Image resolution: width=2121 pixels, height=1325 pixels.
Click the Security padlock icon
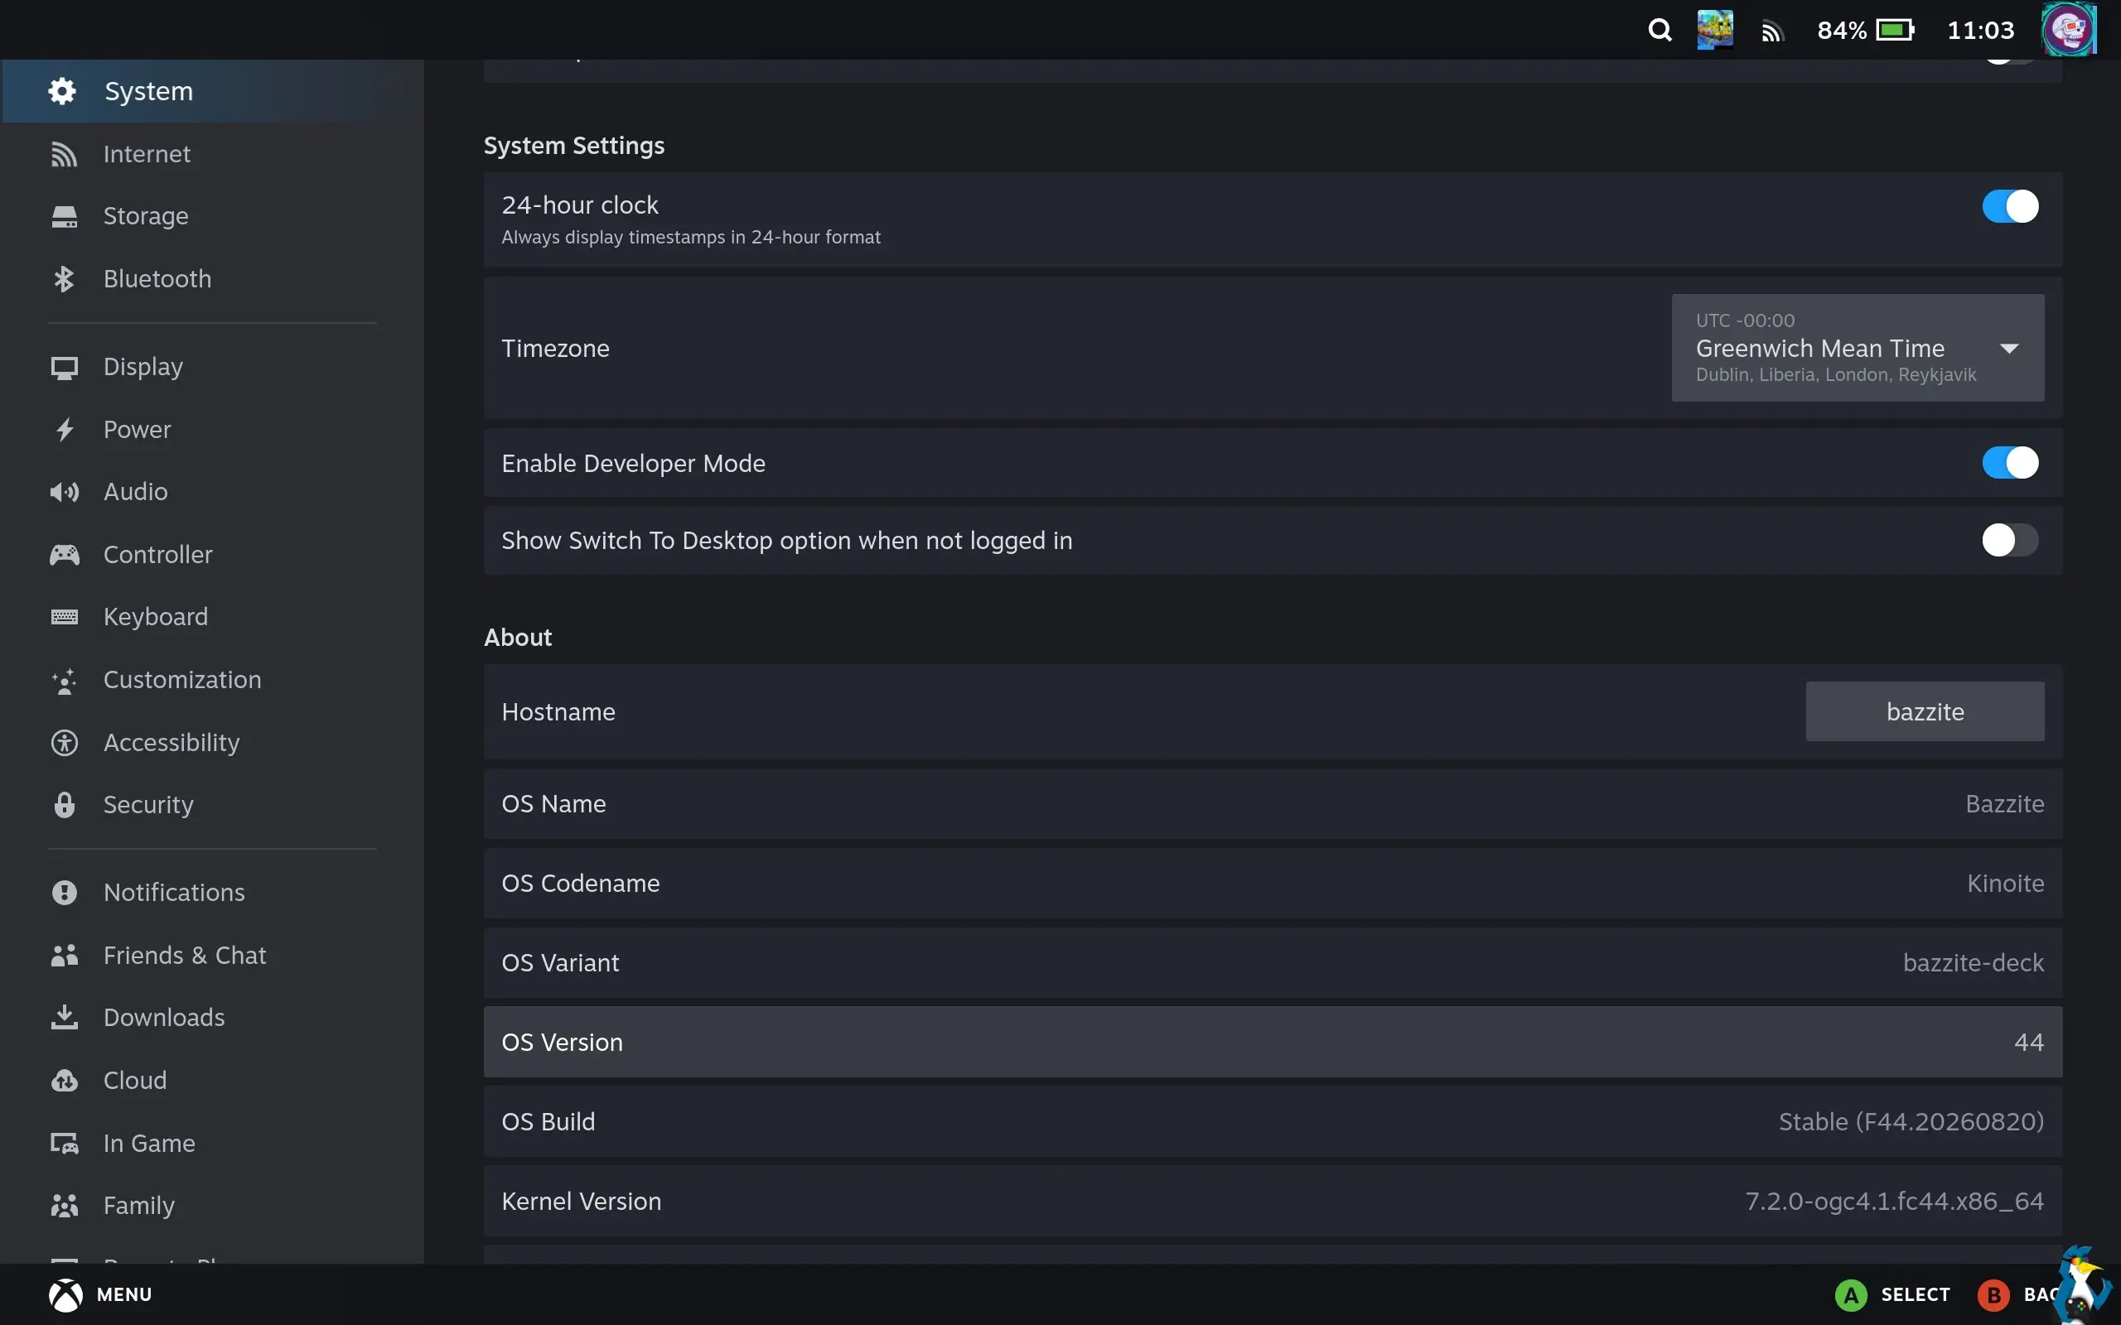64,804
